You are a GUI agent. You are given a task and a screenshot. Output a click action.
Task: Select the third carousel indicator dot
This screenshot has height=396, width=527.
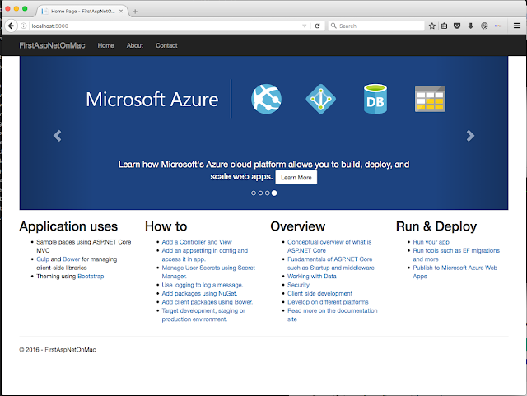click(x=267, y=193)
